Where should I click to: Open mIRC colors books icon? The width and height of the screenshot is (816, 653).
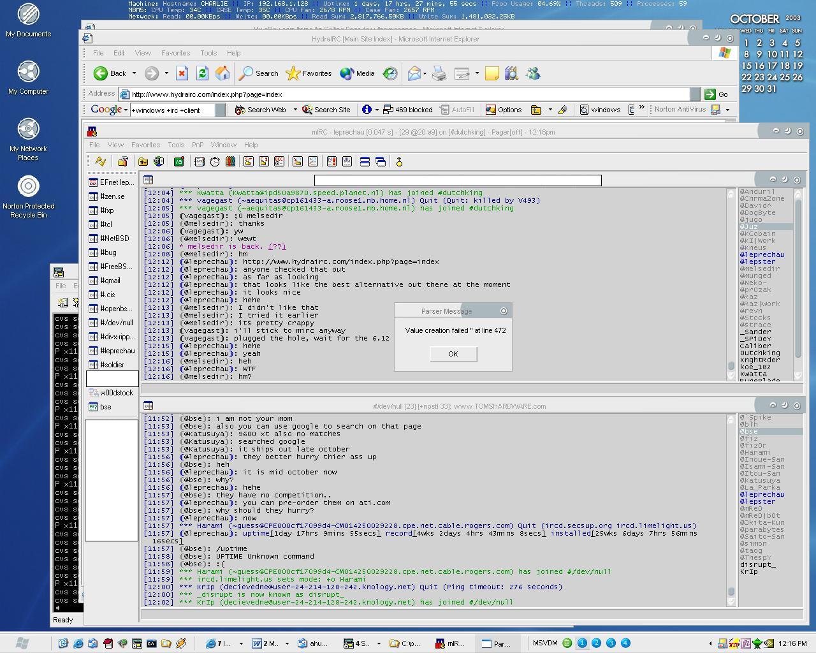click(x=230, y=162)
